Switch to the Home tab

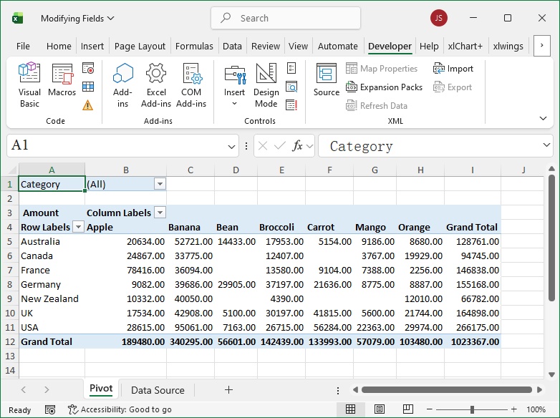[59, 46]
